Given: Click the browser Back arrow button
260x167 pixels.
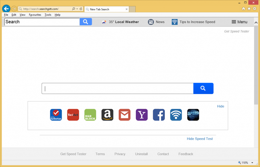Looking at the screenshot, I should (6, 9).
